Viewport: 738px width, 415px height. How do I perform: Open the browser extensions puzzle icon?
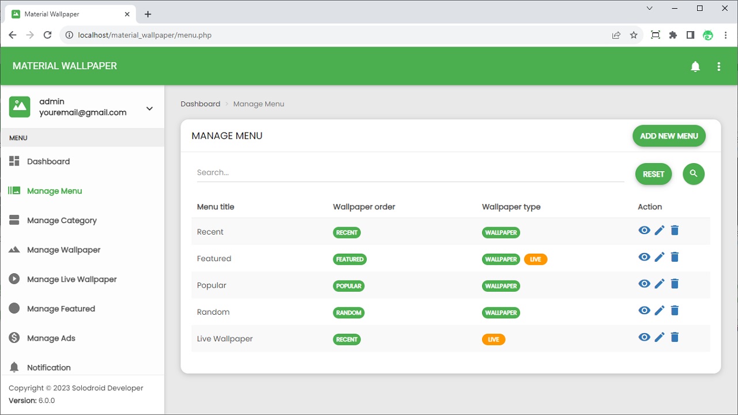coord(673,35)
